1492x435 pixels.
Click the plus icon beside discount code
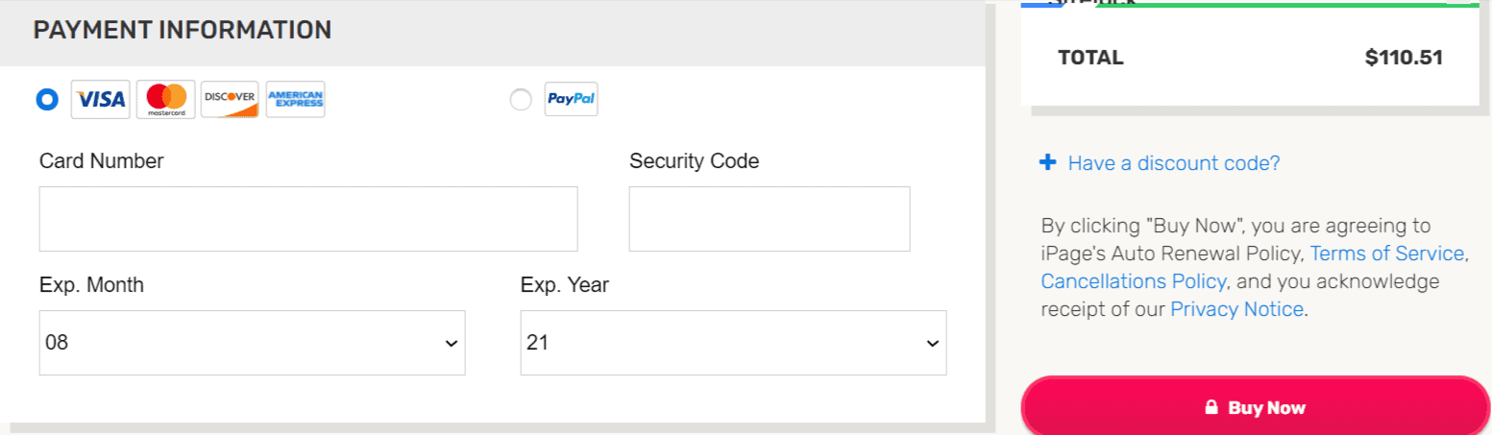point(1048,163)
